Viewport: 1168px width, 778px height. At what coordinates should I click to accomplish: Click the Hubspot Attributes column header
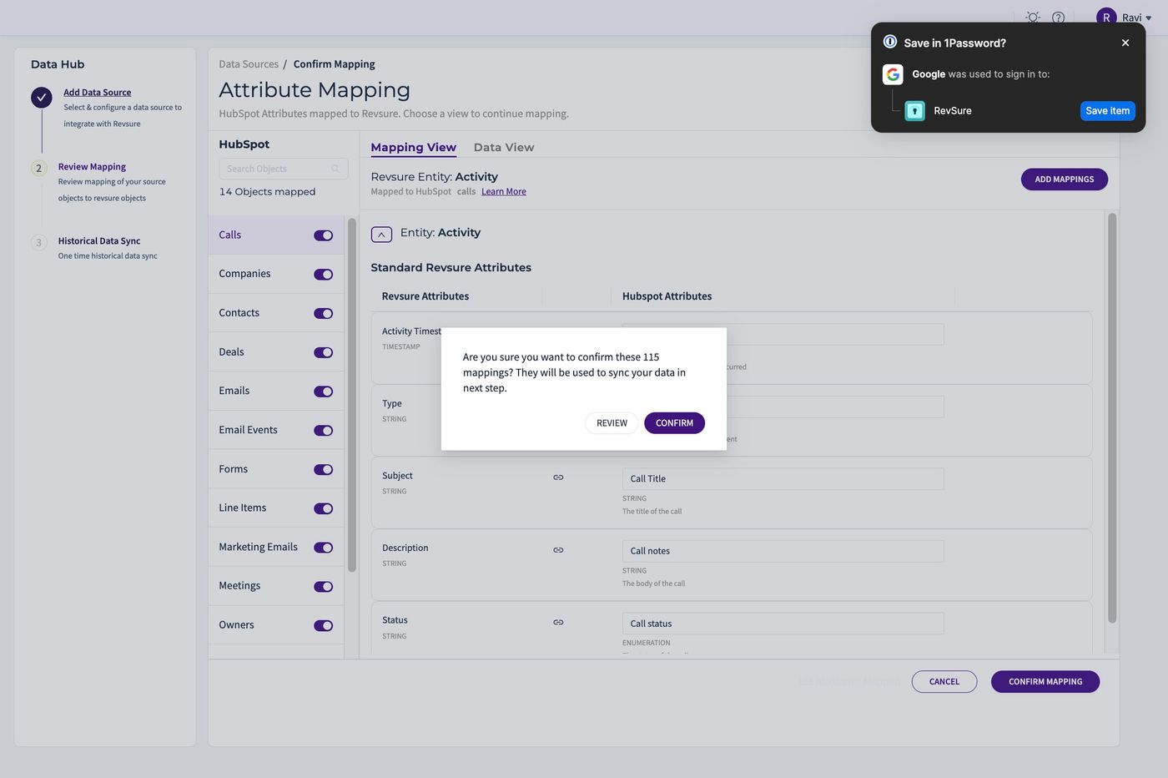(x=667, y=296)
